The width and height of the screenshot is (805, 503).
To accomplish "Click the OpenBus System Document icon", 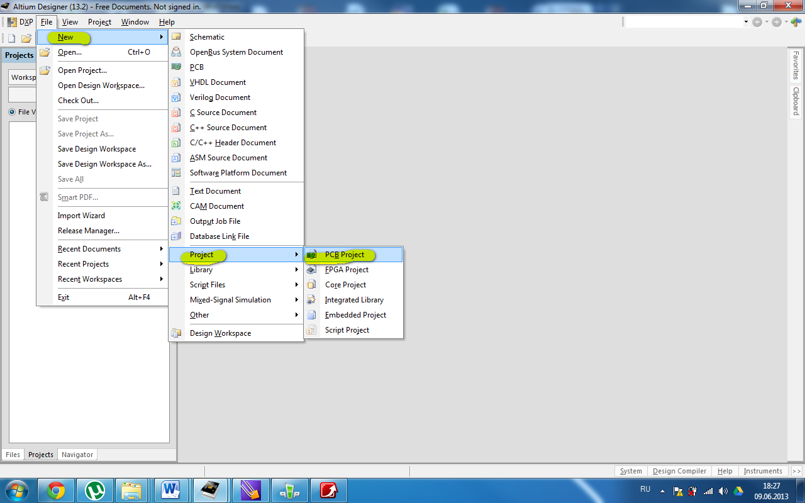I will click(177, 52).
